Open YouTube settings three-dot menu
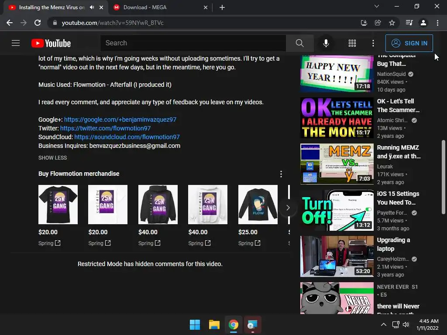Screen dimensions: 447x335 tap(373, 43)
